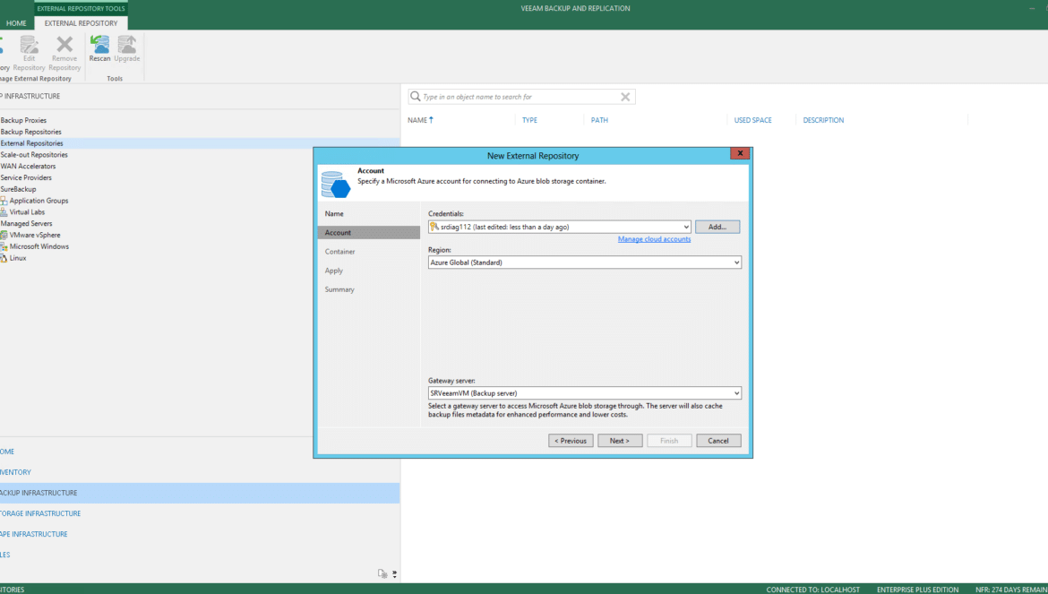
Task: Cancel the New External Repository wizard
Action: (718, 441)
